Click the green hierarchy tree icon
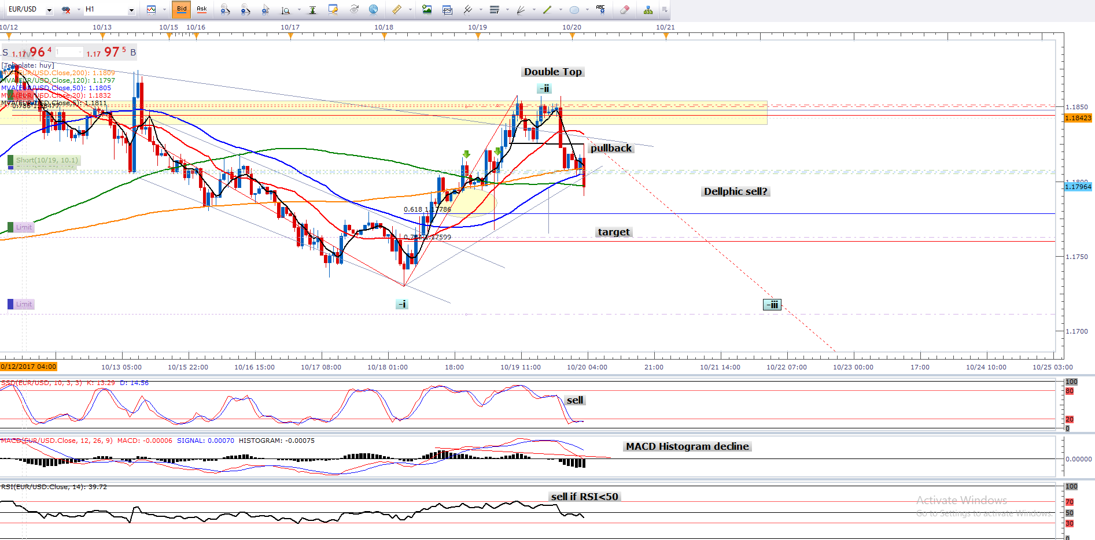 (648, 9)
